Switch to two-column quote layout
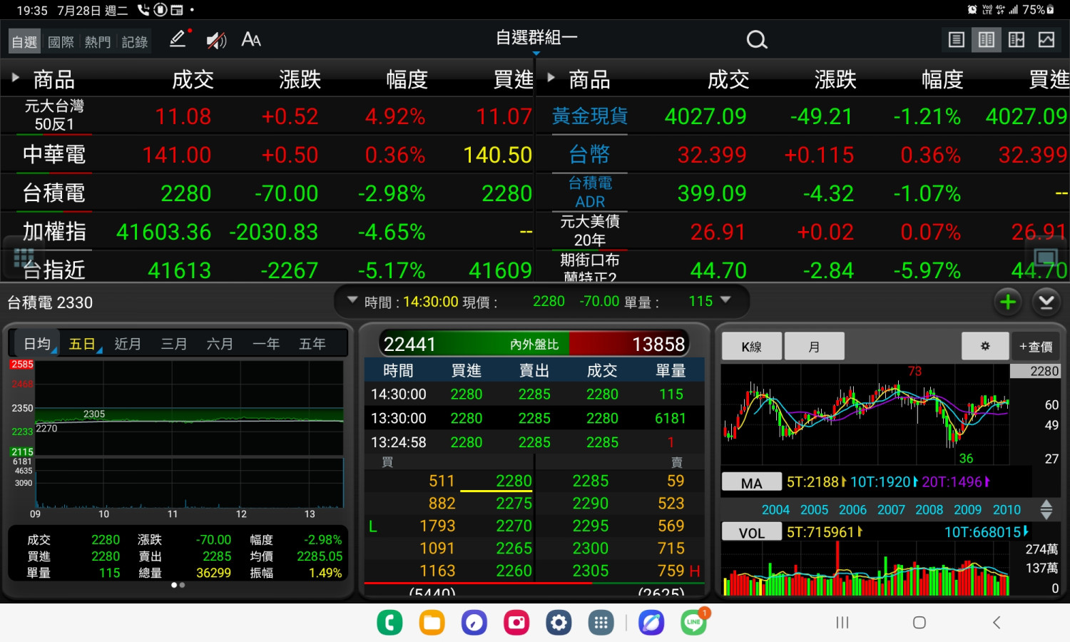 (987, 40)
